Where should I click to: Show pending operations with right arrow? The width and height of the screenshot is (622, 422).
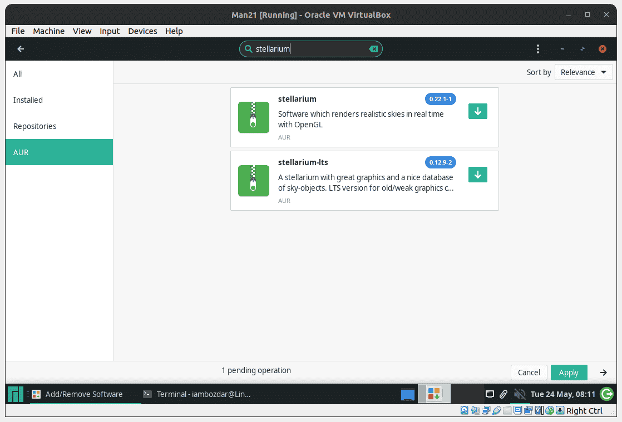click(603, 373)
